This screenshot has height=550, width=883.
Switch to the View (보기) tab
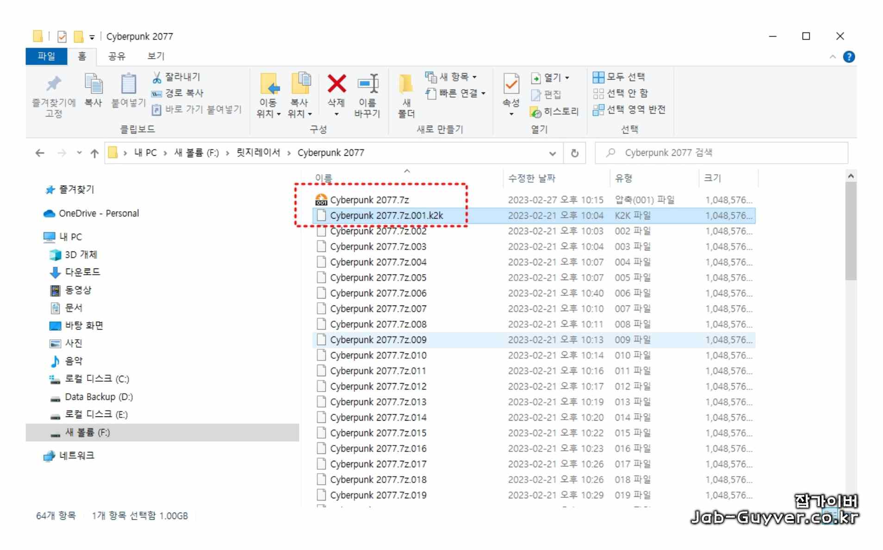click(156, 56)
